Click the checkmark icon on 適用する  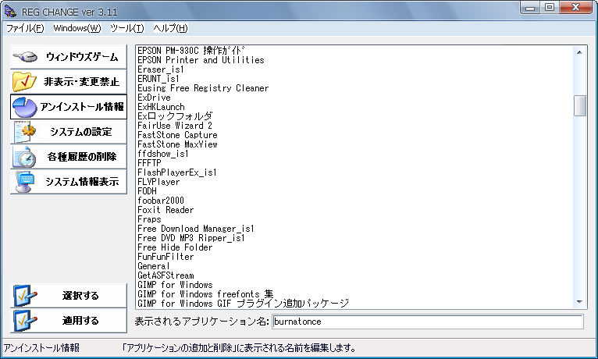point(25,321)
